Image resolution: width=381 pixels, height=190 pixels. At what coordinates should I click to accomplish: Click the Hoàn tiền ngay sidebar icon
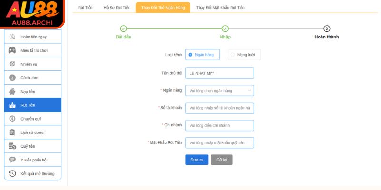click(x=12, y=37)
